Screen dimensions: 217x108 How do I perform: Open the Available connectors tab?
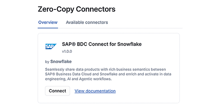click(x=87, y=22)
